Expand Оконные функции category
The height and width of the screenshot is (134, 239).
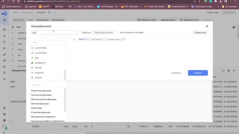tap(40, 103)
